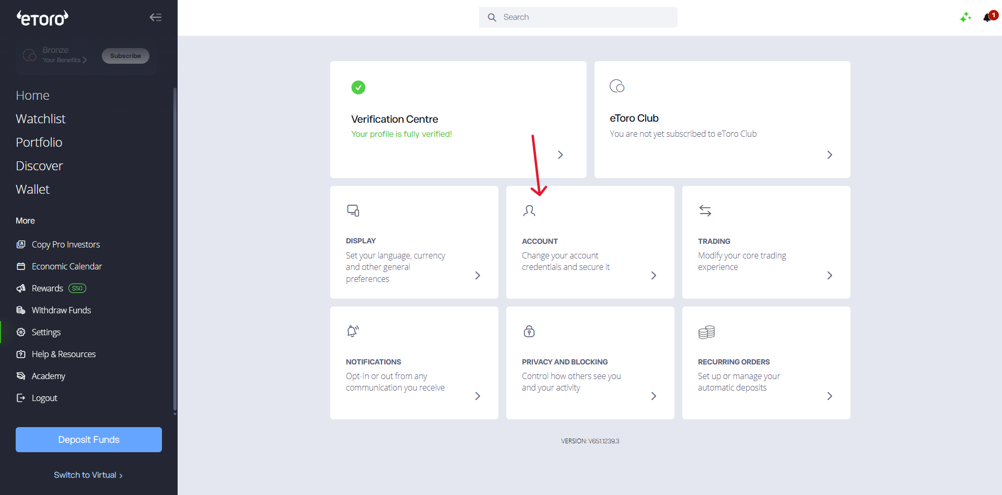Click the Copy Pro Investors icon

coord(21,244)
